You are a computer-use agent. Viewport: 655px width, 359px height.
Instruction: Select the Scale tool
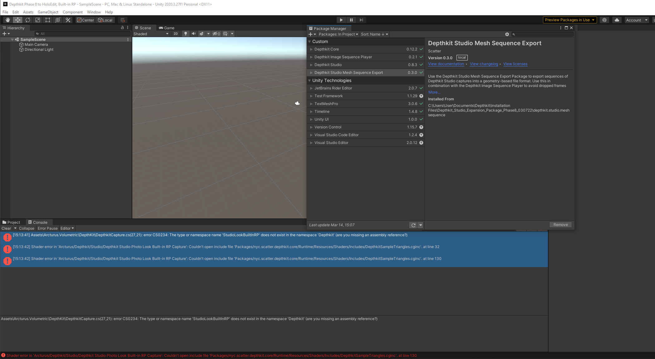click(38, 20)
